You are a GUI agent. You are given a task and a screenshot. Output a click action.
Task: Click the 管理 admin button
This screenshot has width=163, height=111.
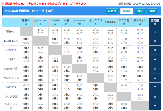pos(152,11)
